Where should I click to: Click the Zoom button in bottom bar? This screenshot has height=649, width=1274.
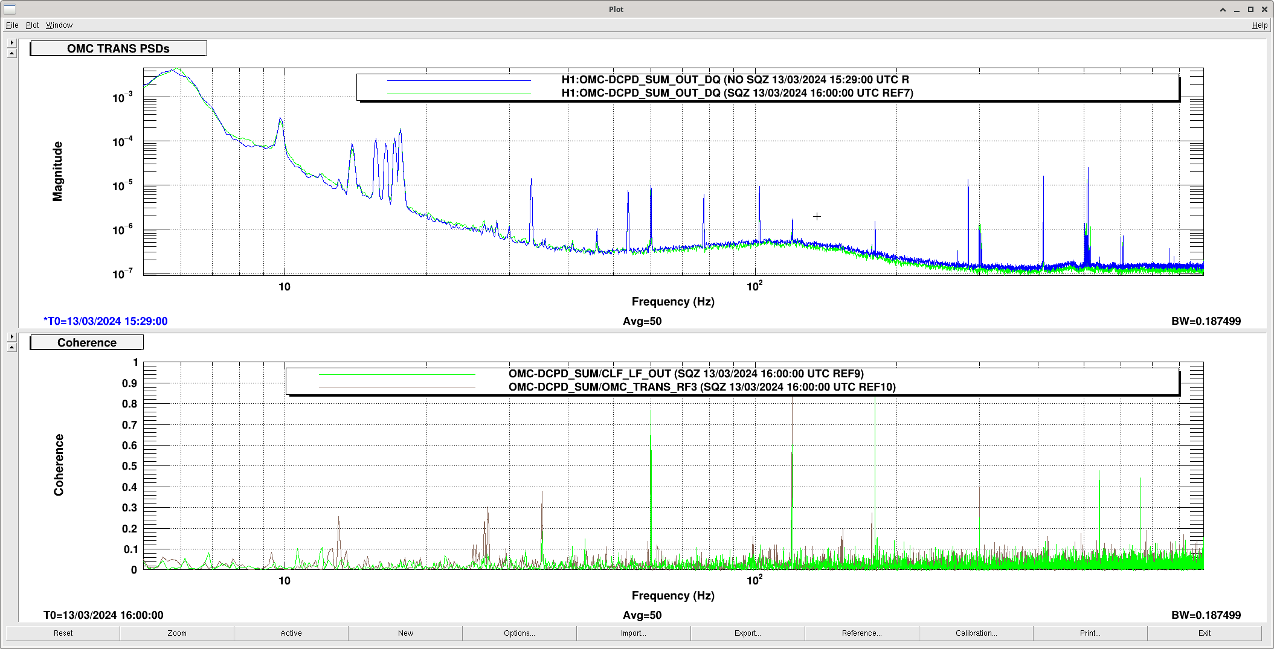tap(177, 633)
